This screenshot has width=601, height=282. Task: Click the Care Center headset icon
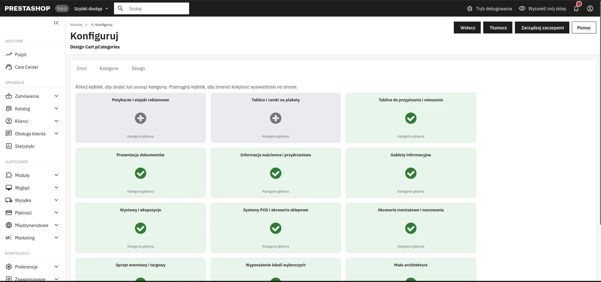coord(9,67)
